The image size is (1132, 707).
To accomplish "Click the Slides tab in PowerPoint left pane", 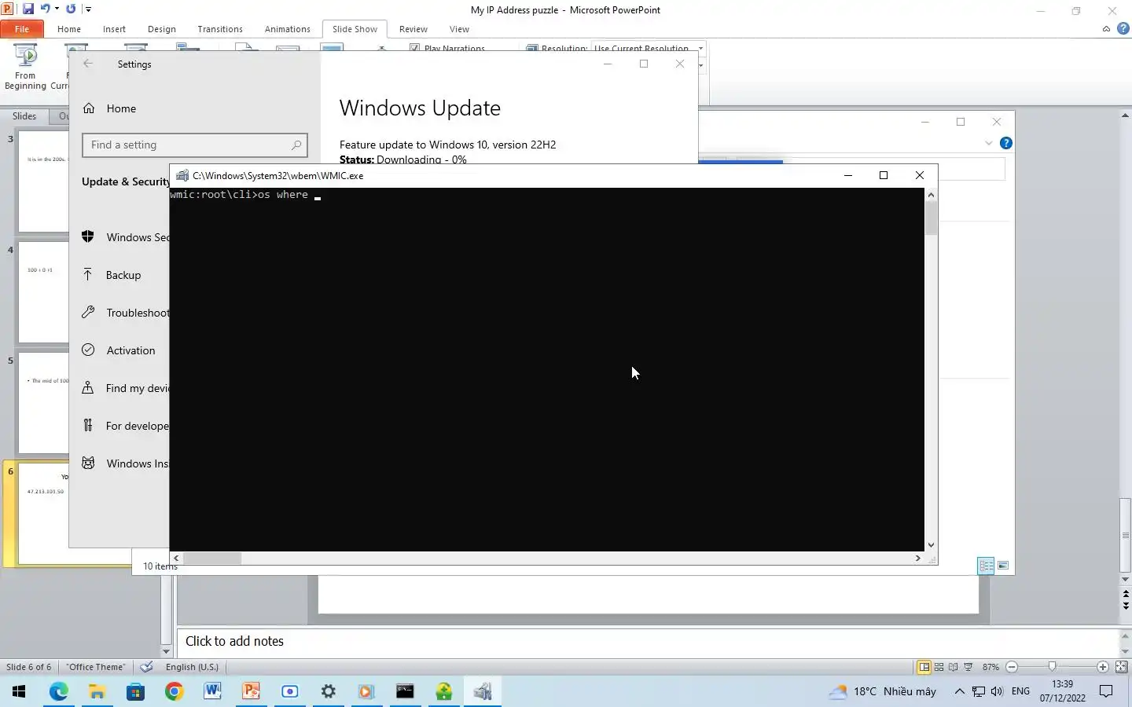I will [24, 115].
